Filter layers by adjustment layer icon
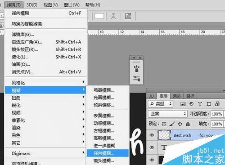225x165 pixels. 191,104
